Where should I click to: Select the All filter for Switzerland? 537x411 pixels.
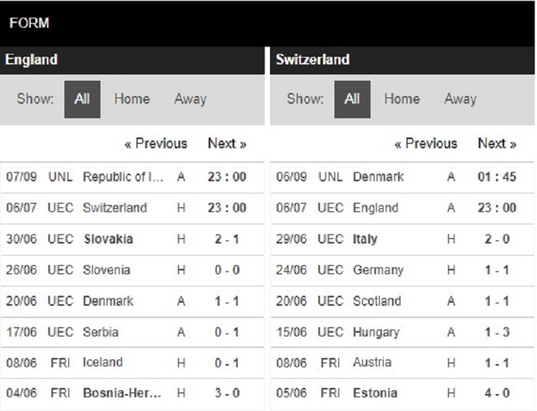pyautogui.click(x=352, y=99)
